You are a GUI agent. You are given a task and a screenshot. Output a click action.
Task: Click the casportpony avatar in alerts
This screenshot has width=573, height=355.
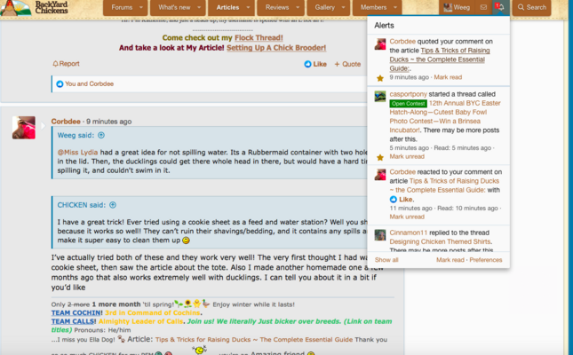click(380, 97)
